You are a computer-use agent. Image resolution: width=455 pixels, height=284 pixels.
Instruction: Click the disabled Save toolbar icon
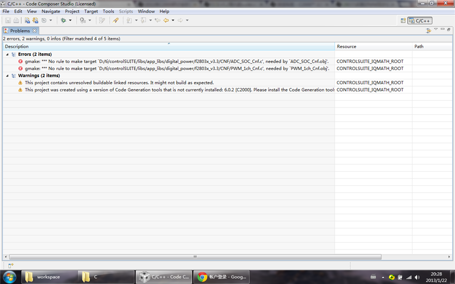[x=8, y=20]
